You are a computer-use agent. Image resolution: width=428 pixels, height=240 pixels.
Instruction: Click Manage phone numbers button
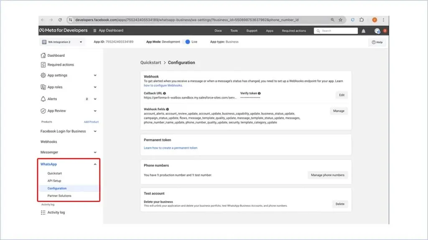pos(328,175)
